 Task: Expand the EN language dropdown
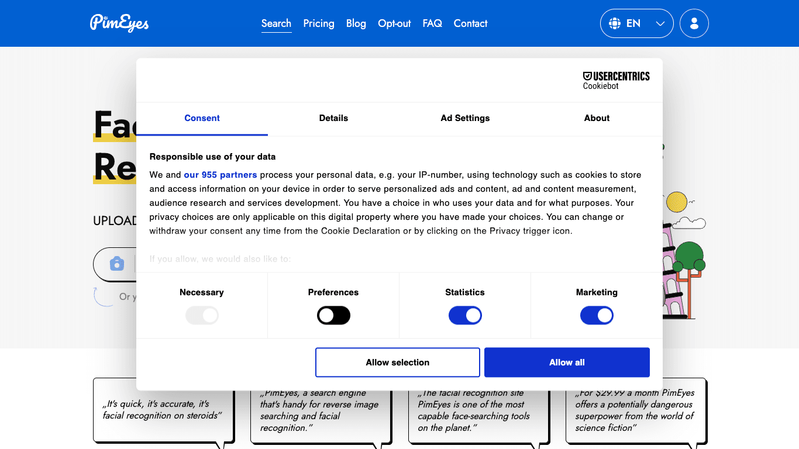[x=637, y=23]
